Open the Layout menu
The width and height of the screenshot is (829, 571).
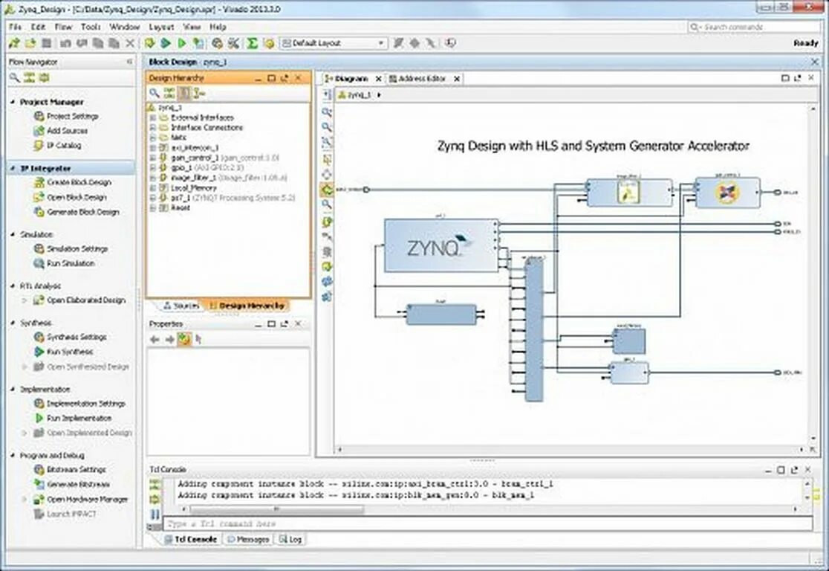coord(160,27)
